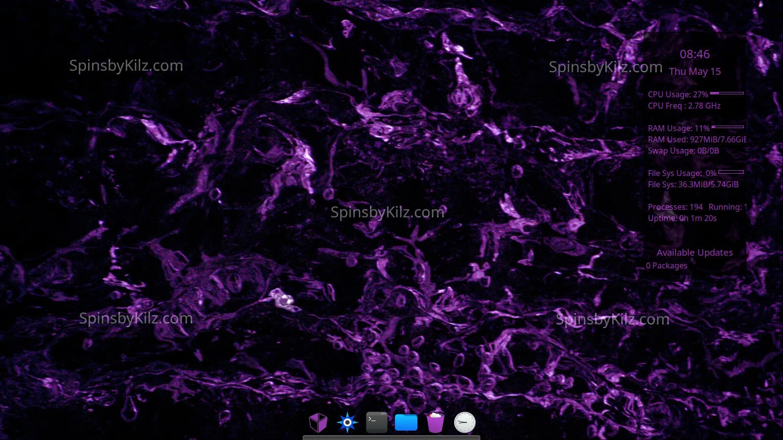Click the 'Thu May 15' date text
783x440 pixels.
point(694,71)
